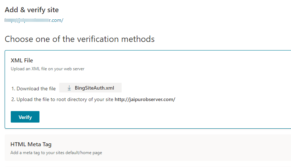Screen dimensions: 291x167
Task: Click the '.xml' filename text in download button
Action: [110, 88]
